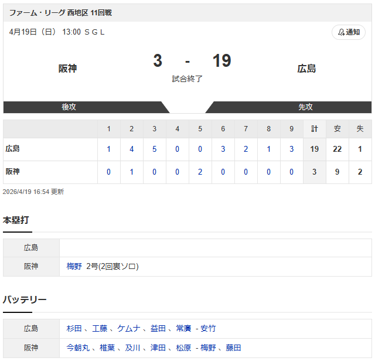Open 阪神 5th inning score 2
This screenshot has width=375, height=361.
click(200, 172)
